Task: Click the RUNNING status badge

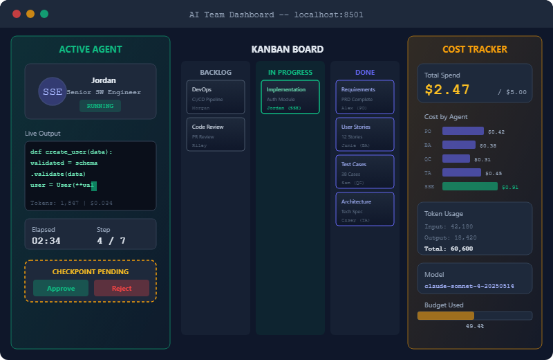Action: tap(100, 106)
